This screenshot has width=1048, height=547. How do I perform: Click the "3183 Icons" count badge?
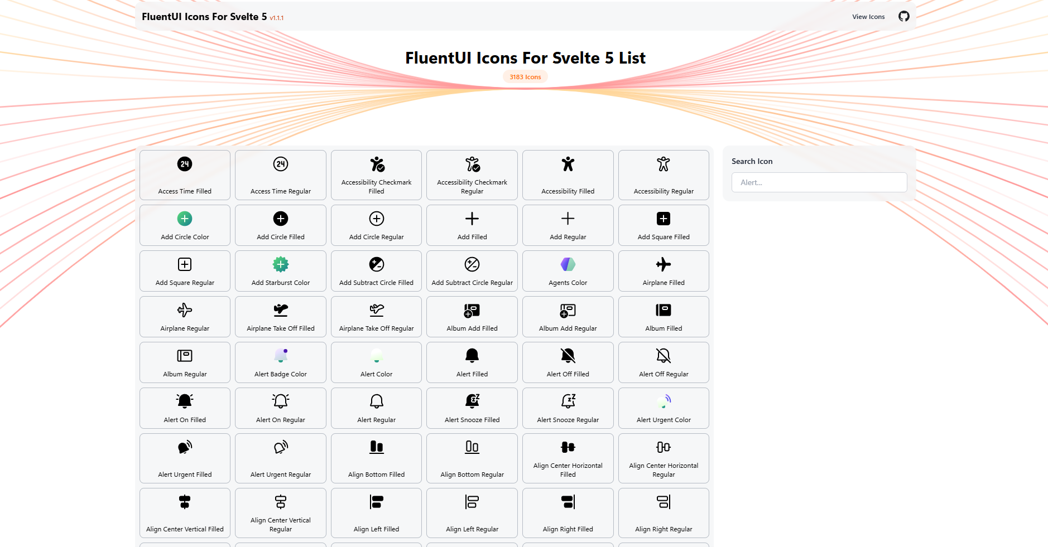point(525,77)
